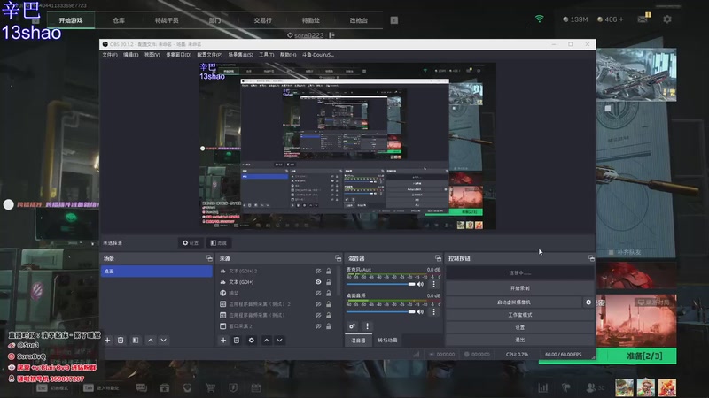The width and height of the screenshot is (709, 398).
Task: Open source 设置 button above panels
Action: pos(191,242)
